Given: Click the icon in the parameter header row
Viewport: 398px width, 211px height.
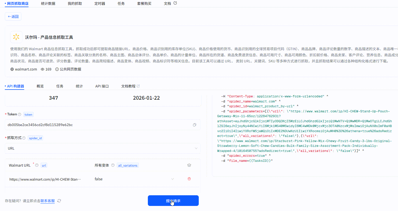Looking at the screenshot, I should tap(189, 165).
